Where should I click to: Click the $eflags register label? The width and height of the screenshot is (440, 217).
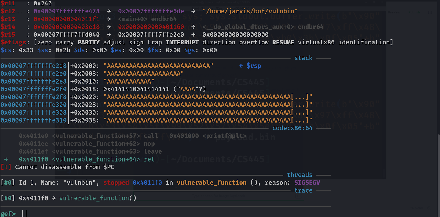[13, 42]
